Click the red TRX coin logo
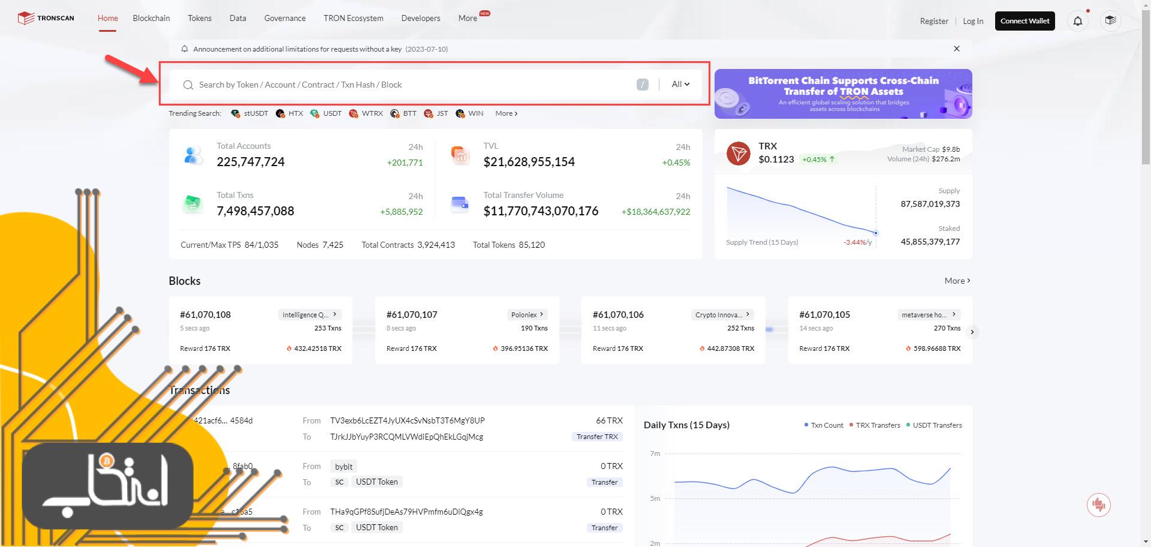The width and height of the screenshot is (1151, 547). [x=739, y=154]
